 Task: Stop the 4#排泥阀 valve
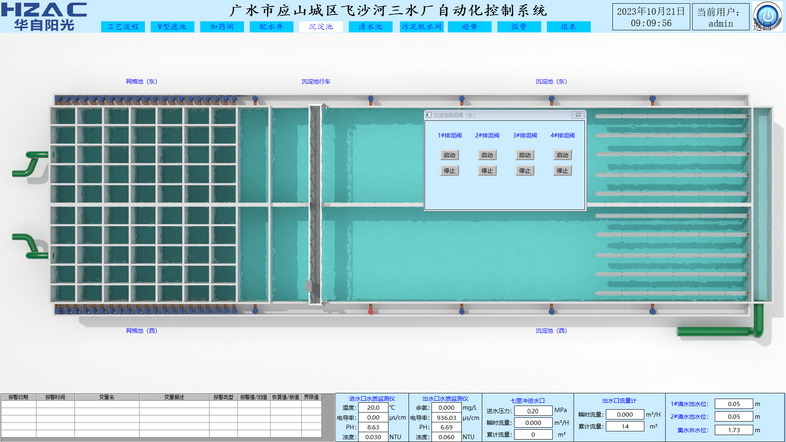point(562,171)
